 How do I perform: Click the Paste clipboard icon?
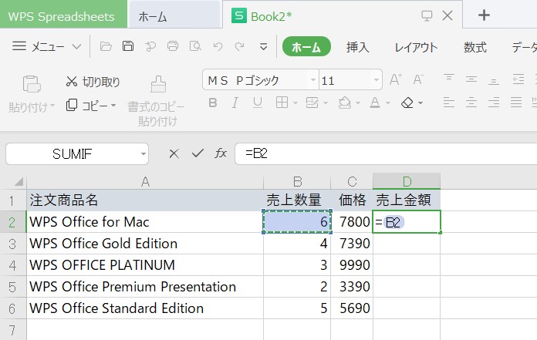click(32, 84)
